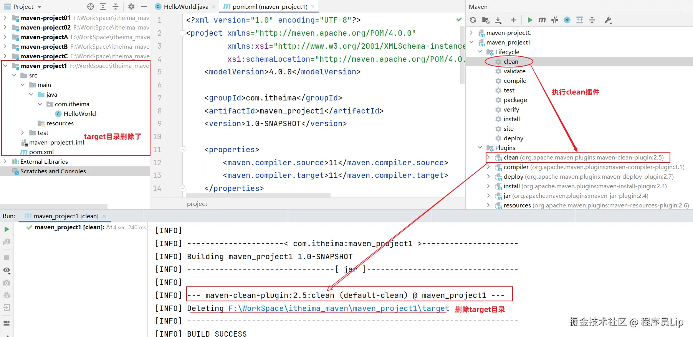The width and height of the screenshot is (693, 337).
Task: Collapse all in Maven tool window
Action: [592, 20]
